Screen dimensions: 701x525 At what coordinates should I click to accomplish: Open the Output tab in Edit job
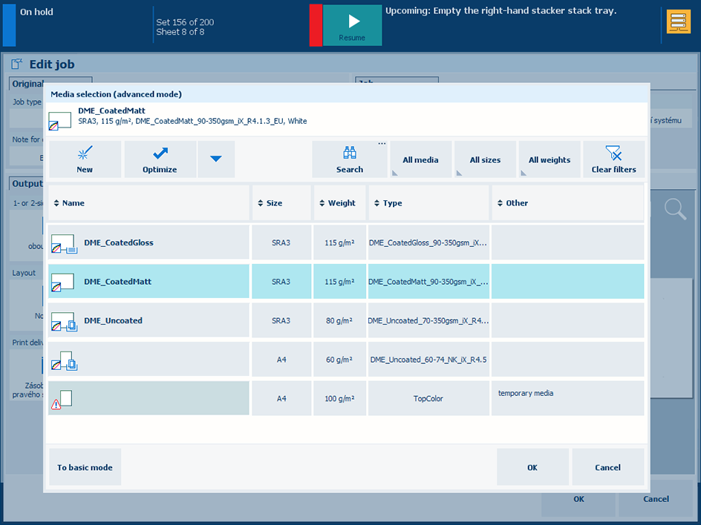pos(27,183)
